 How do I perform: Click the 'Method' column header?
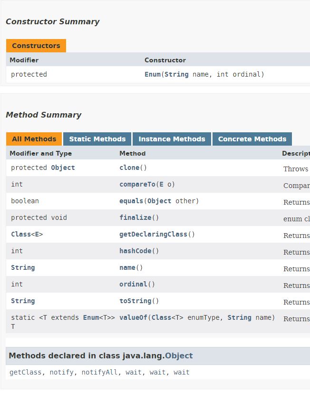pos(132,153)
